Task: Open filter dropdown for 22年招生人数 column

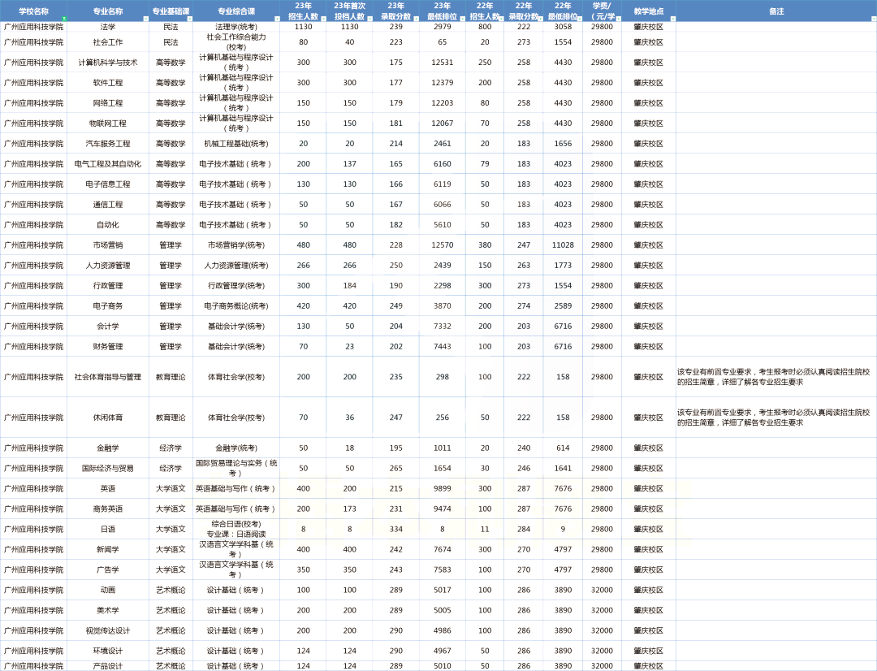Action: 500,19
